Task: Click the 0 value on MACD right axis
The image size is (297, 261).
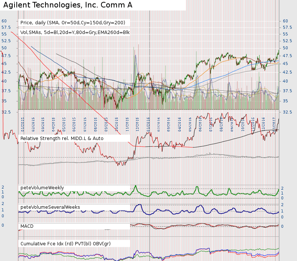Action: pos(282,226)
